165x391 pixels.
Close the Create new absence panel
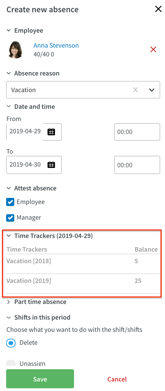pos(158,9)
